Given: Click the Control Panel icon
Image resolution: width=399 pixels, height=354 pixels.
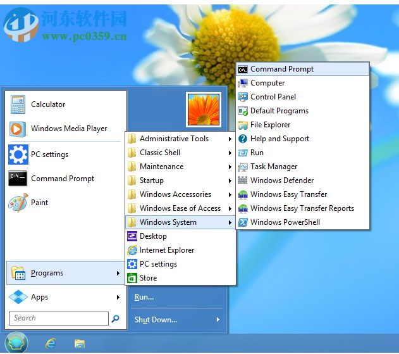Looking at the screenshot, I should pos(243,97).
